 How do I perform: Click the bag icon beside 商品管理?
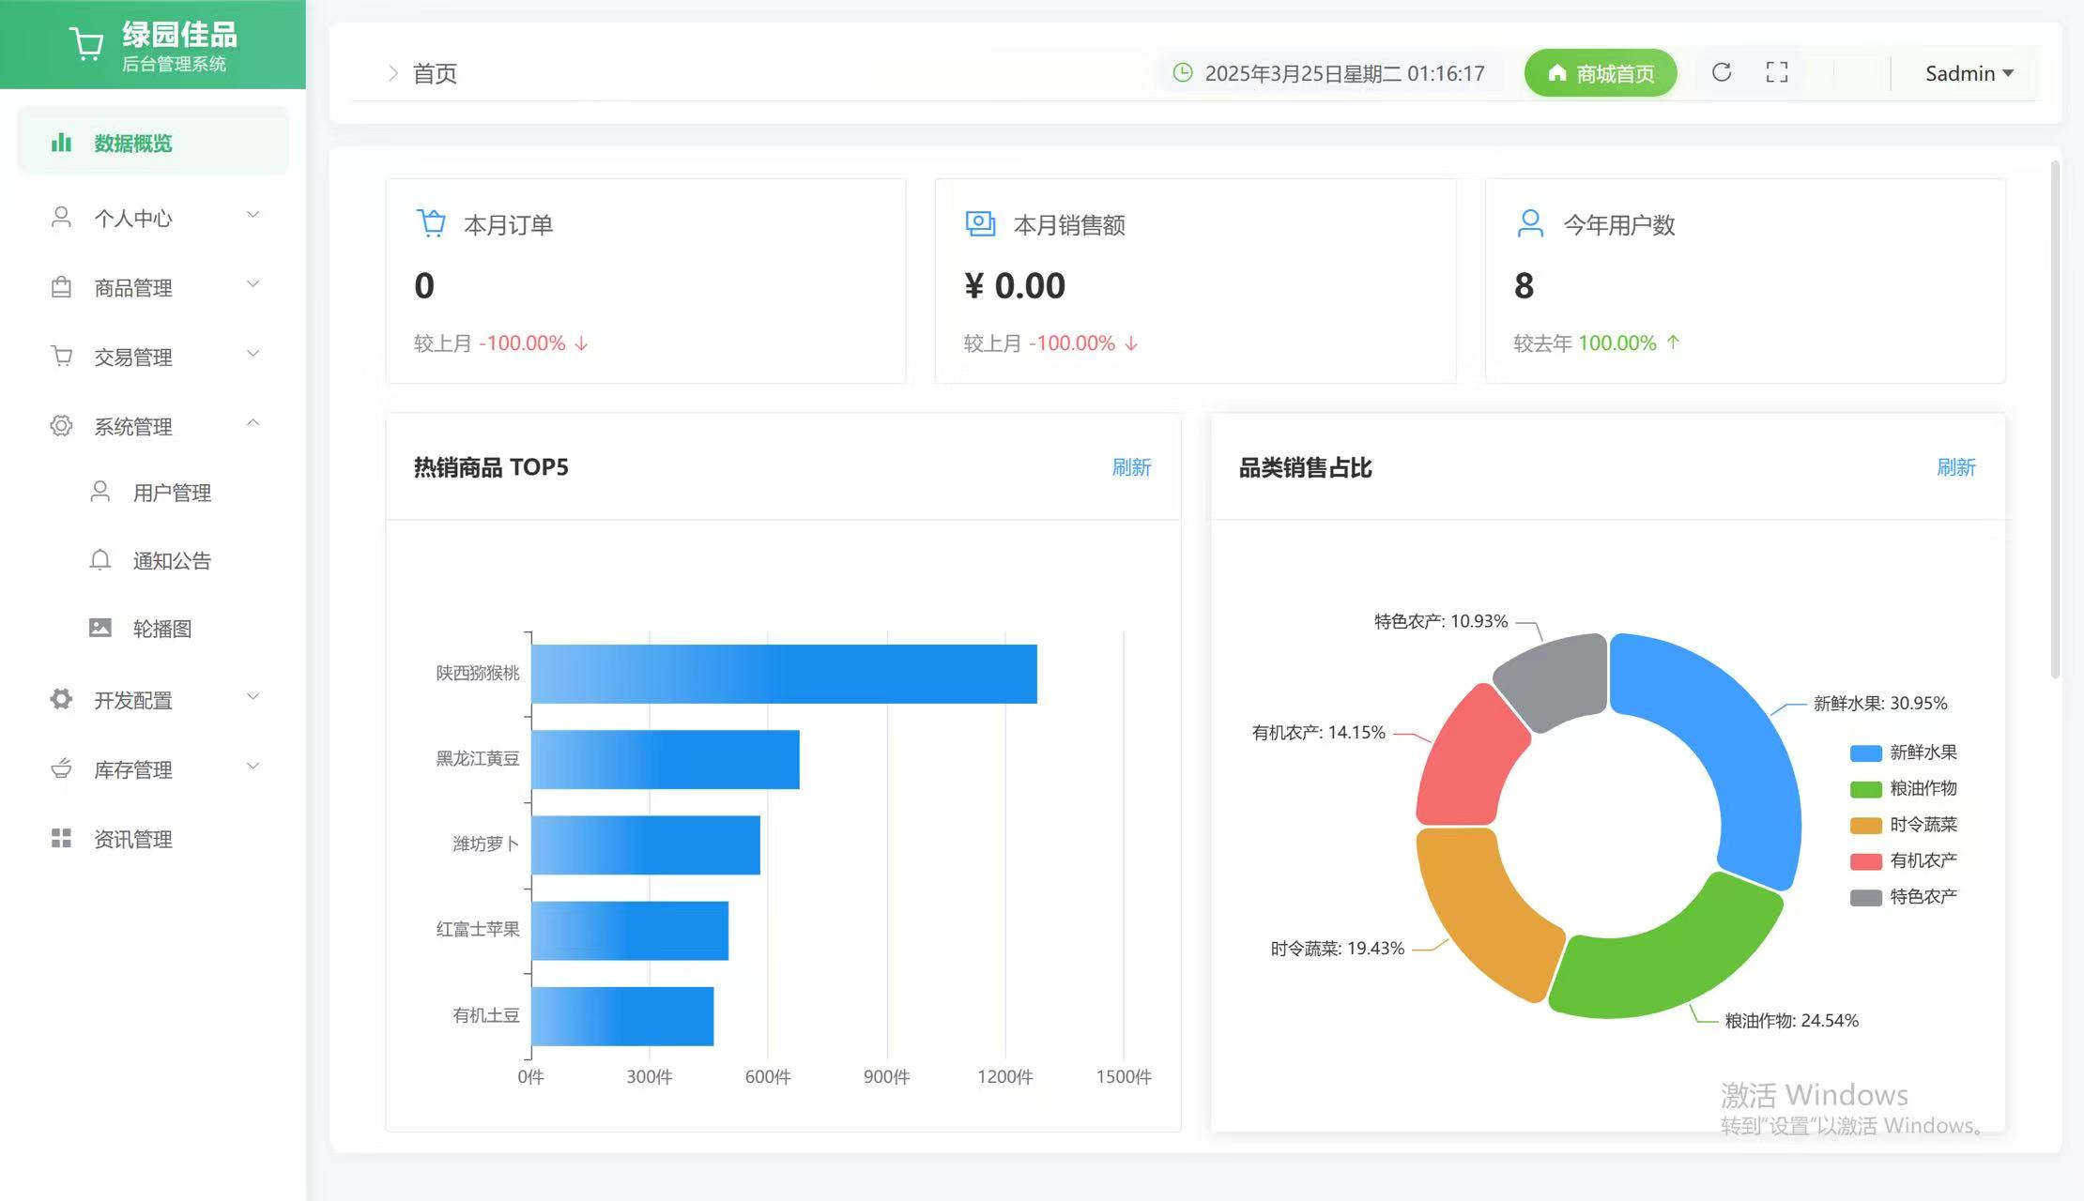coord(61,287)
